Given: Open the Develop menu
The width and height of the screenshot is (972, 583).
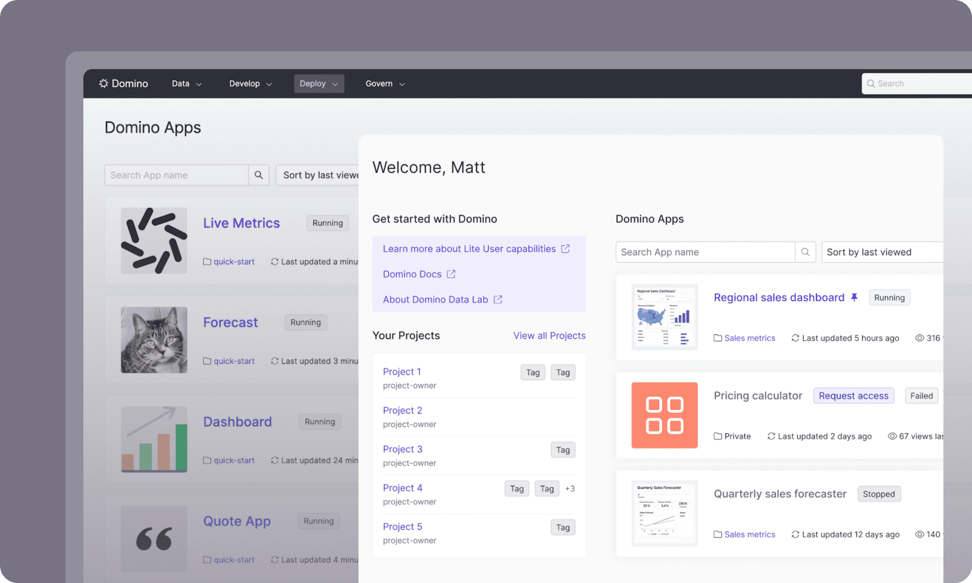Looking at the screenshot, I should [x=251, y=83].
